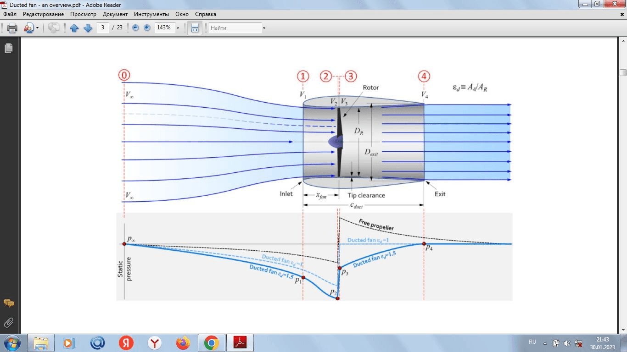Click the Найти search text field
Viewport: 627px width, 352px height.
[x=234, y=28]
